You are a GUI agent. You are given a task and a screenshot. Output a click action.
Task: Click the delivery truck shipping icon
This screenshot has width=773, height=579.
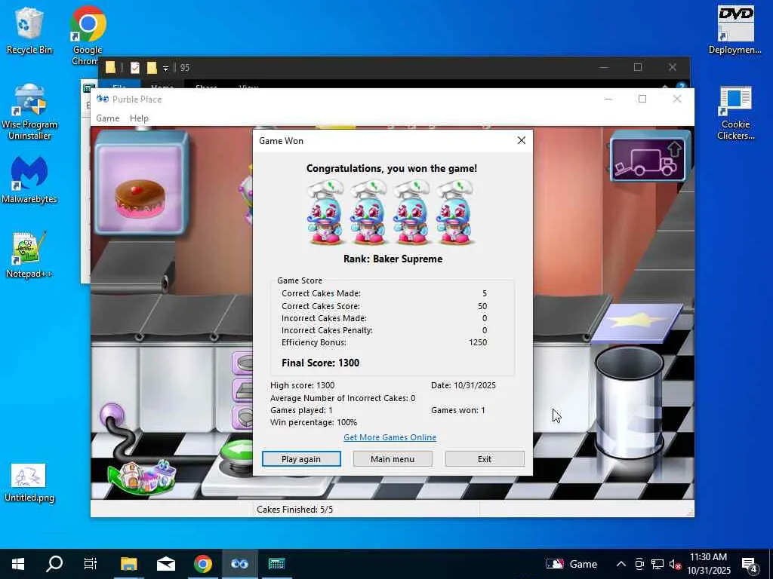coord(647,158)
